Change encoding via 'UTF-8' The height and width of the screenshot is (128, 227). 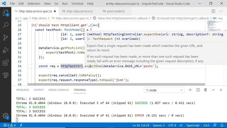pyautogui.click(x=172, y=125)
